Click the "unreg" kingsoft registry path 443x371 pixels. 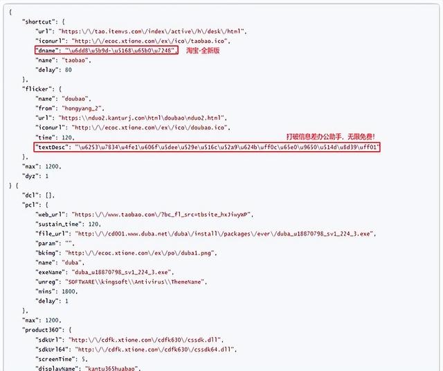point(136,282)
